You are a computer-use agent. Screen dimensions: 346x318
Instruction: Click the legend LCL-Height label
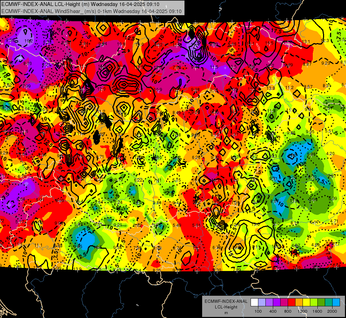coord(226,307)
